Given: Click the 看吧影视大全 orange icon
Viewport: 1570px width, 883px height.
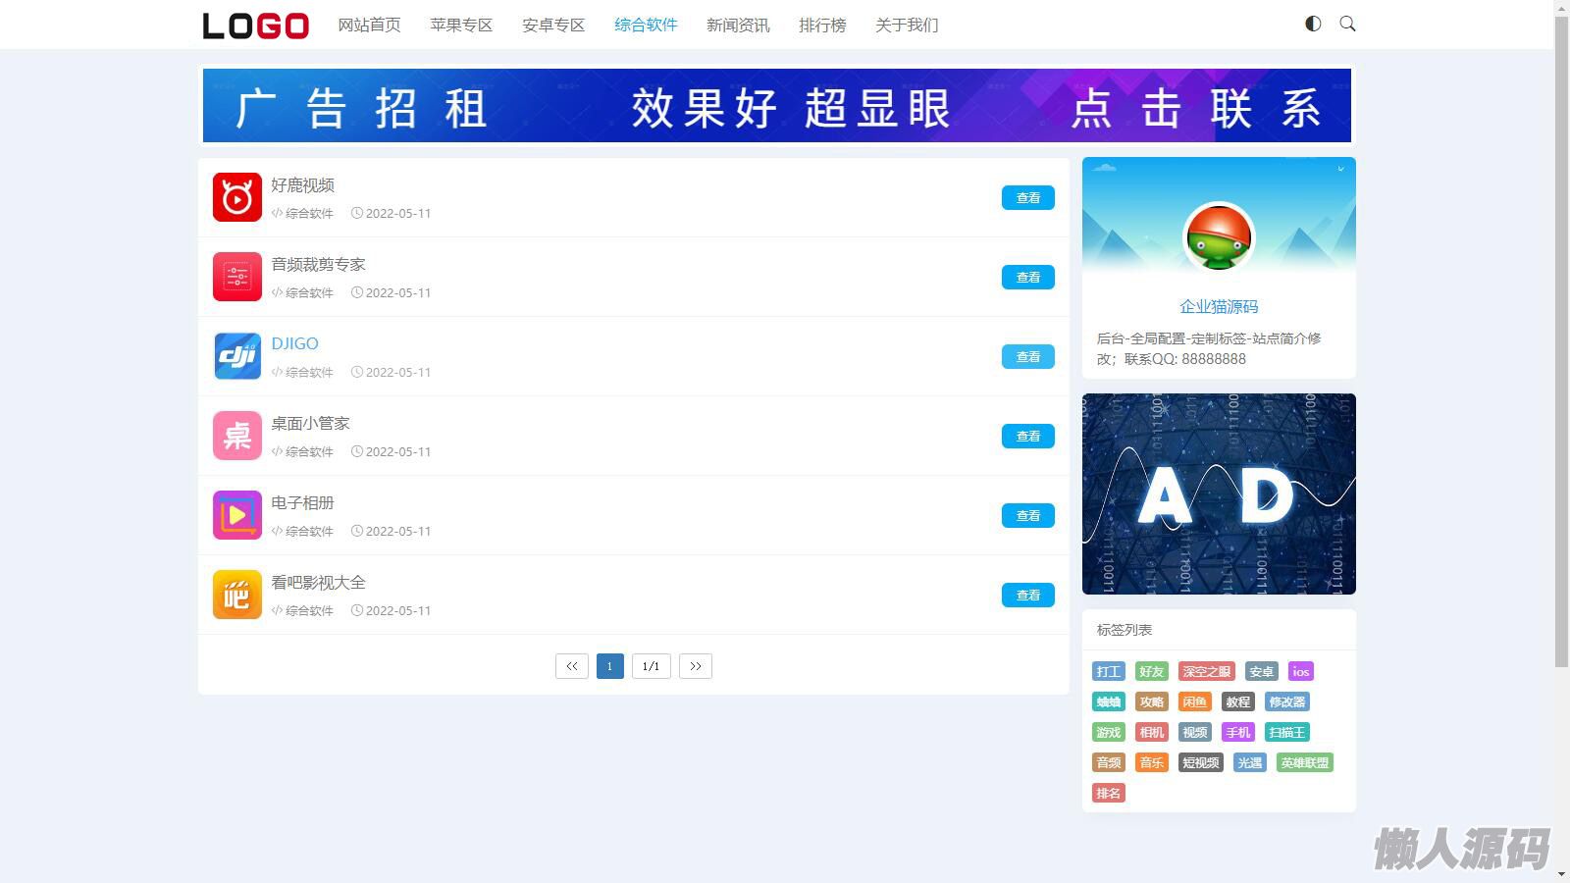Looking at the screenshot, I should tap(236, 595).
